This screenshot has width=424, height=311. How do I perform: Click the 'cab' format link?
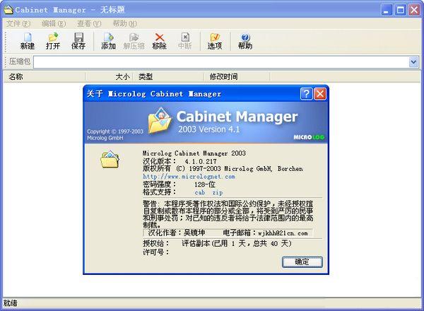pos(199,192)
